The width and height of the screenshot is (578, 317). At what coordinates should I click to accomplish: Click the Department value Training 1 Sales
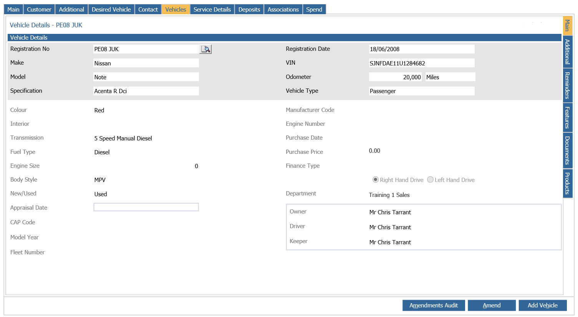click(389, 195)
